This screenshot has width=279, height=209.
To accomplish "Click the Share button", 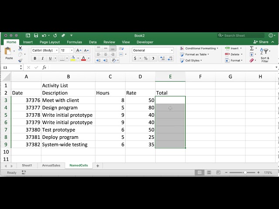I will (x=261, y=42).
